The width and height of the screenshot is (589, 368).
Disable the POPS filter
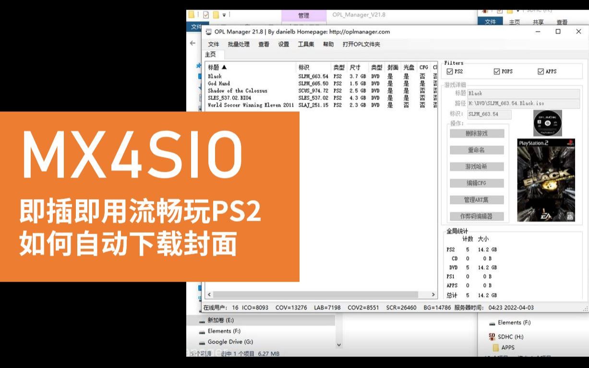(x=497, y=71)
